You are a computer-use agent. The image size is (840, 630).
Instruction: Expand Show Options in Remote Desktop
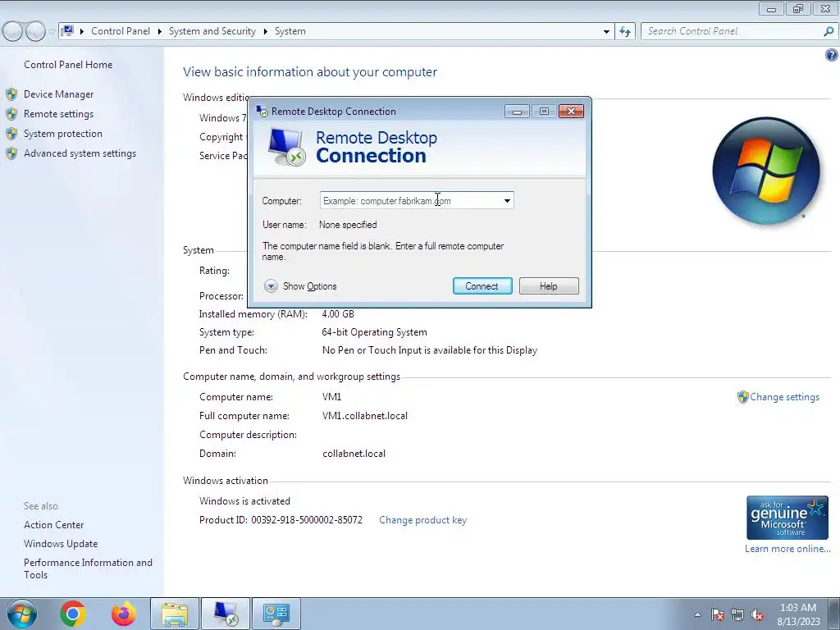click(x=300, y=286)
